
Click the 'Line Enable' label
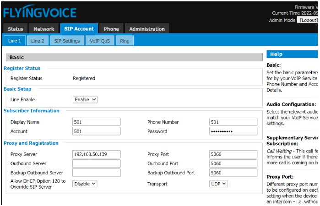(x=22, y=99)
